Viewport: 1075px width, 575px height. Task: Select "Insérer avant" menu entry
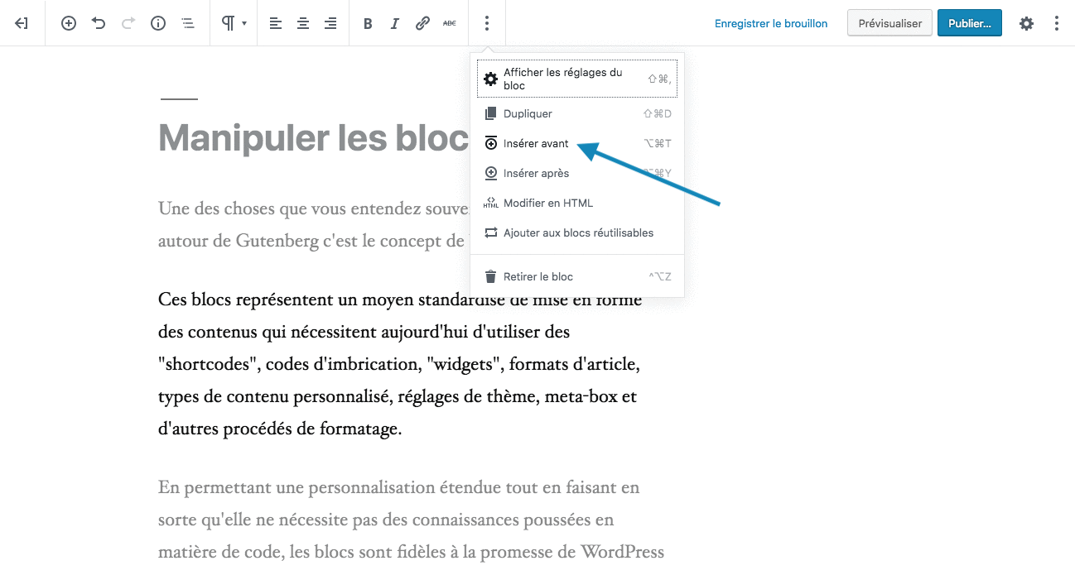[536, 144]
